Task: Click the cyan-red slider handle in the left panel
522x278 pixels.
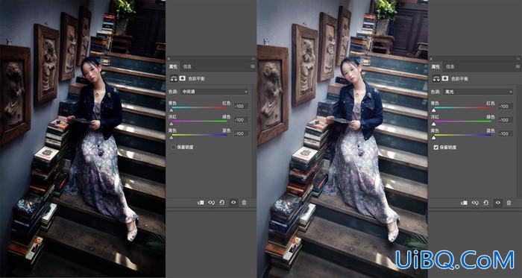Action: tap(172, 110)
